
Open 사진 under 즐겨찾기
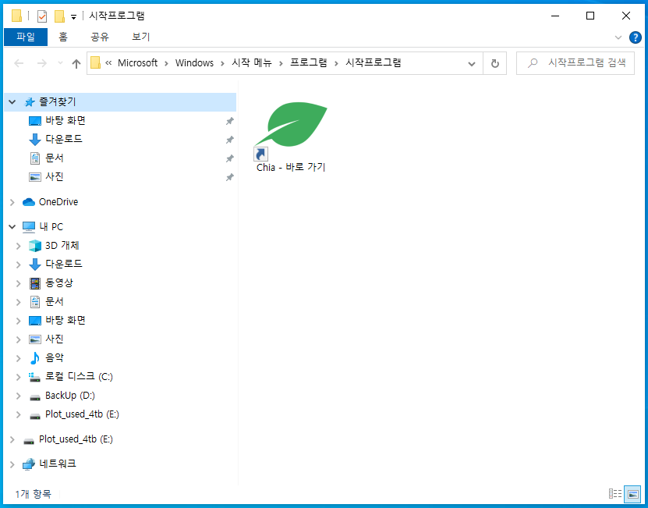tap(54, 176)
